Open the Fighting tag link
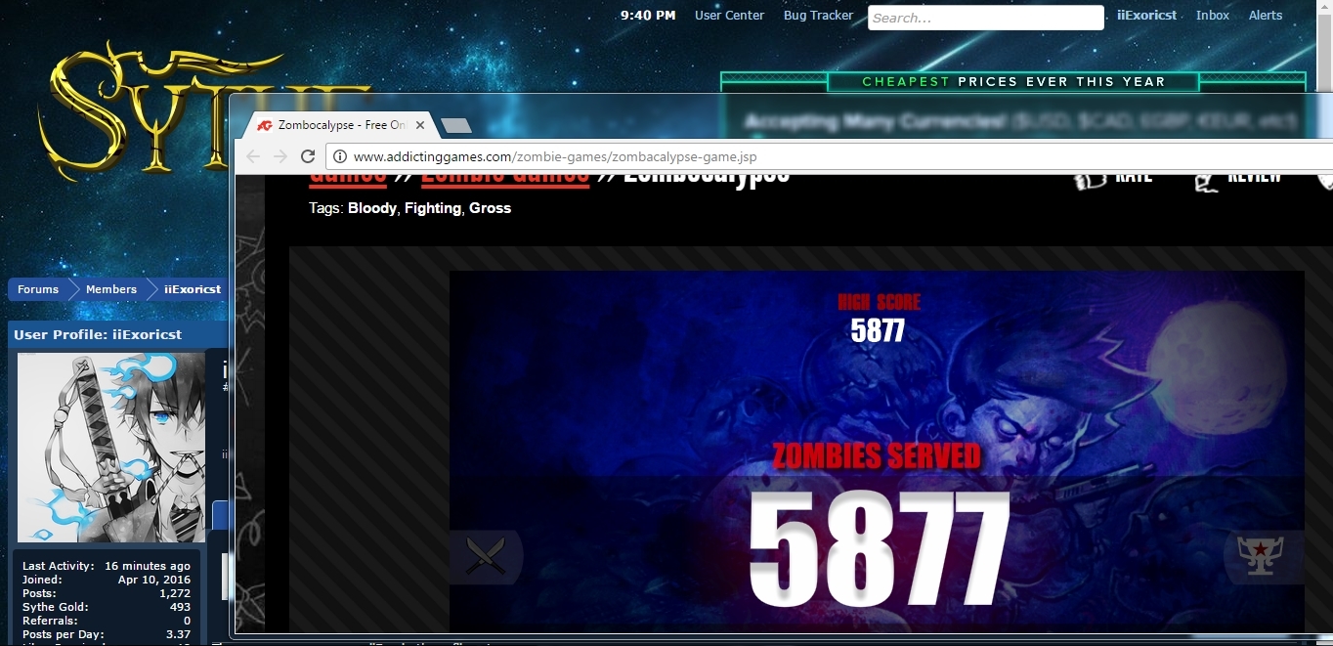This screenshot has width=1333, height=646. 432,208
